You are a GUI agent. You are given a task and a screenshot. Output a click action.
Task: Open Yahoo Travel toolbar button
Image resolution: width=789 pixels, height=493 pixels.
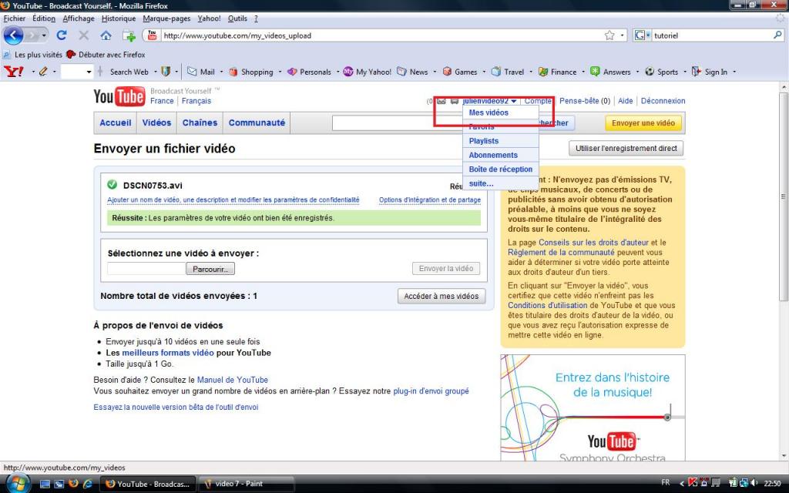point(508,72)
